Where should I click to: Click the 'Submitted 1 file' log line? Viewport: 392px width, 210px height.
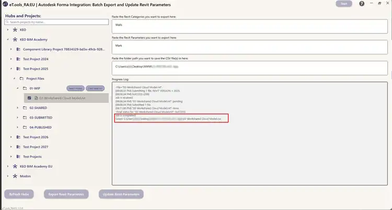coord(133,105)
